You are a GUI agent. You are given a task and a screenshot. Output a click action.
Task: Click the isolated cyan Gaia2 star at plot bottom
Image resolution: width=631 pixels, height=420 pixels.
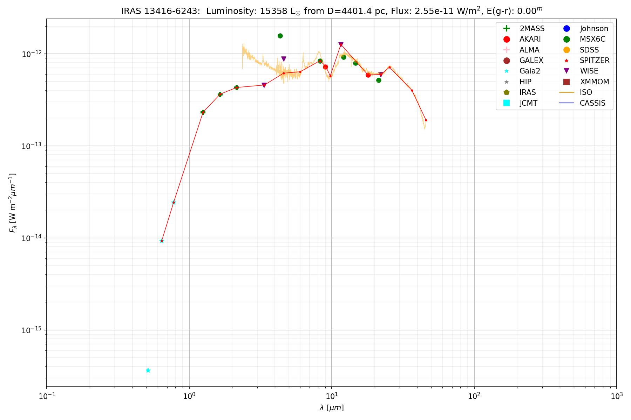coord(148,370)
